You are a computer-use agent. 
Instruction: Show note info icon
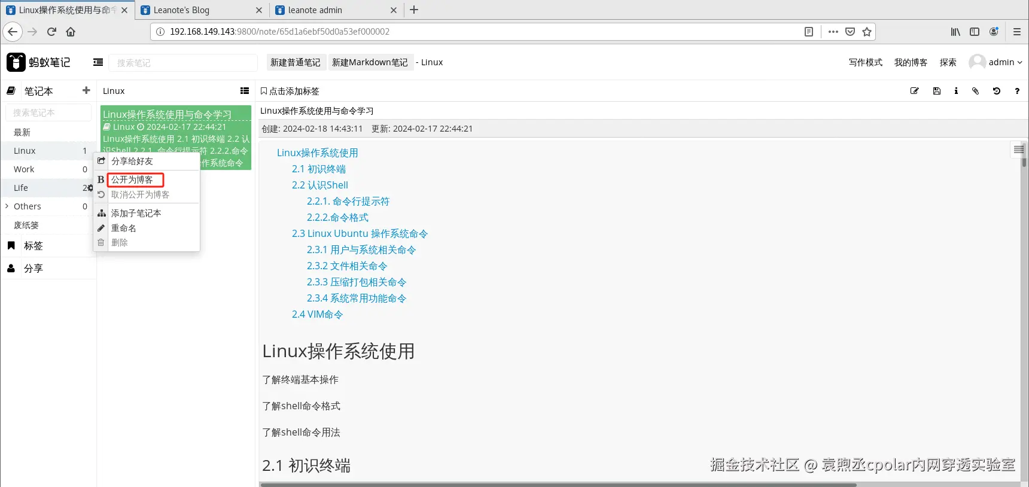pos(956,91)
